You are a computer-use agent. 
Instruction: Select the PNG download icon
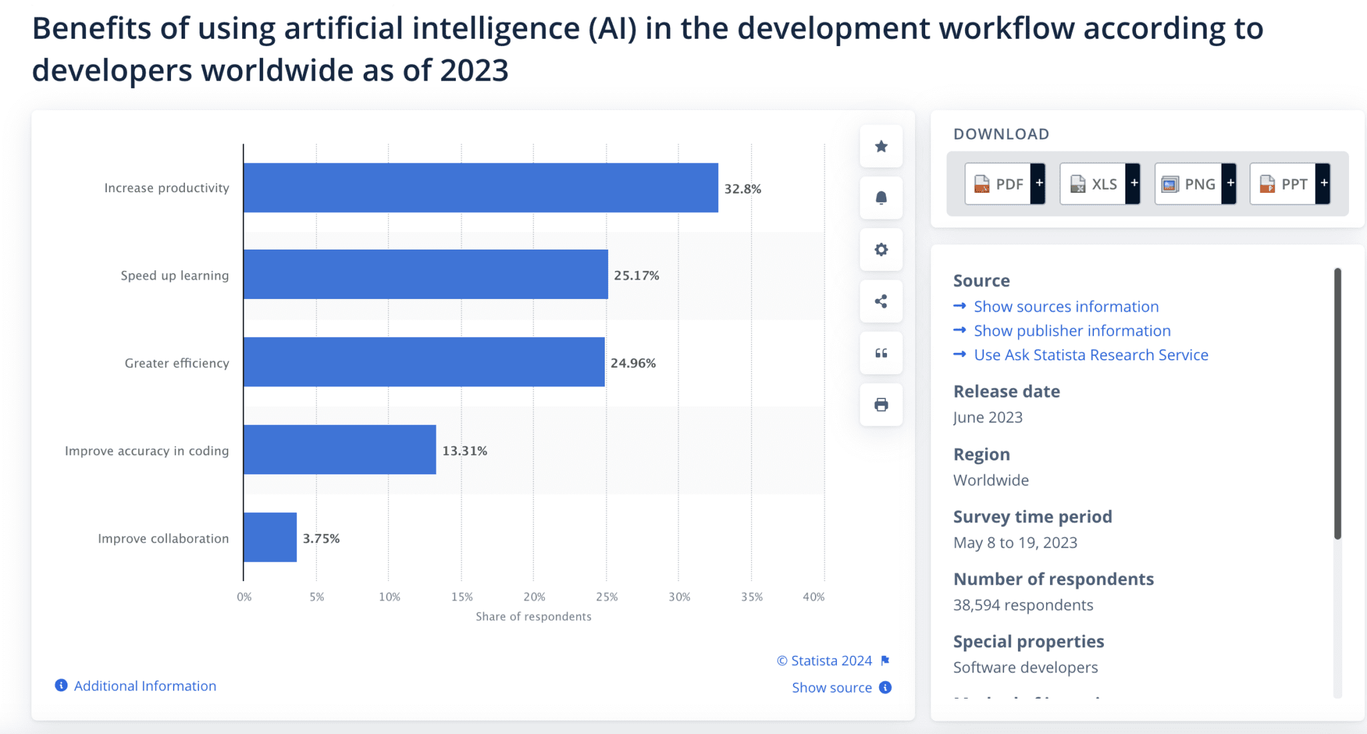pyautogui.click(x=1170, y=183)
